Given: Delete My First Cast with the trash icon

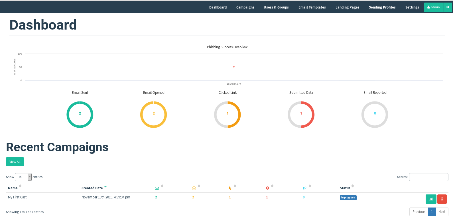Looking at the screenshot, I should click(x=442, y=199).
